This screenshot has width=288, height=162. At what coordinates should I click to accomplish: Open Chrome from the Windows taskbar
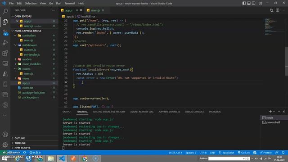point(85,158)
